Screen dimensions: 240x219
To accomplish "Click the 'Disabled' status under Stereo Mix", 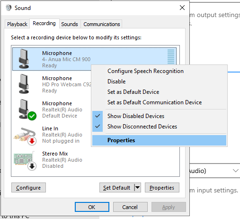I will click(x=53, y=166).
